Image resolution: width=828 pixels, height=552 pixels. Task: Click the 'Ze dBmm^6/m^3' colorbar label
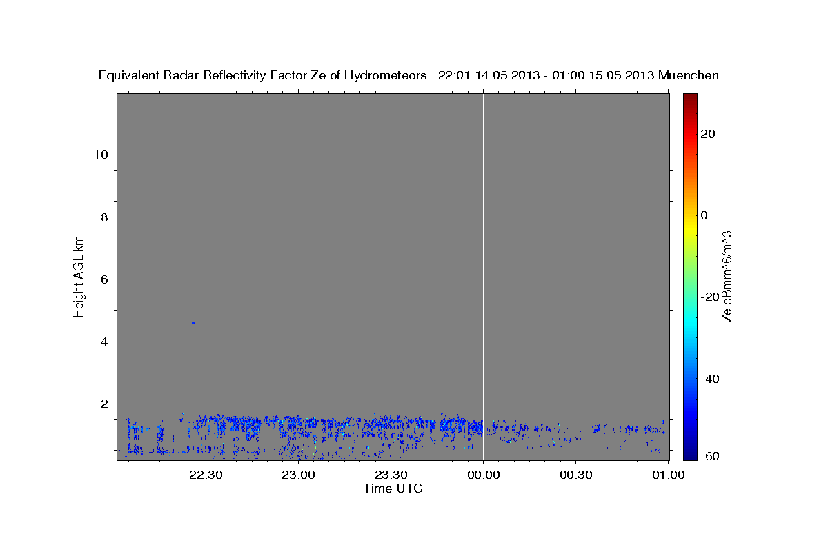726,276
